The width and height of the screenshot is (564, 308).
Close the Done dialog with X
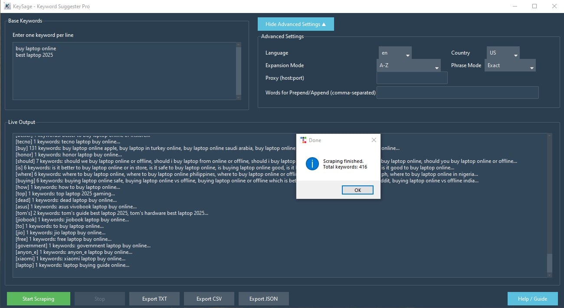tap(374, 140)
